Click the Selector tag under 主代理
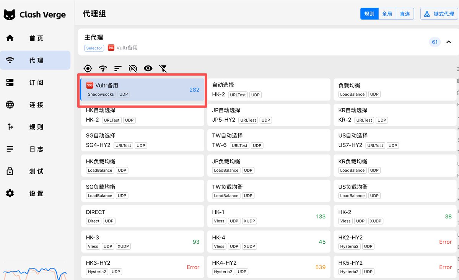 pos(94,48)
